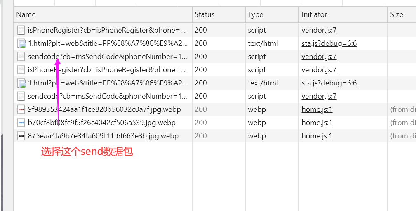Viewport: 416px width, 211px height.
Task: Click the thumbnail icon beside b70cf8bf08fc9f5f26c4042cf506a539.jpg.webp
Action: (x=21, y=123)
